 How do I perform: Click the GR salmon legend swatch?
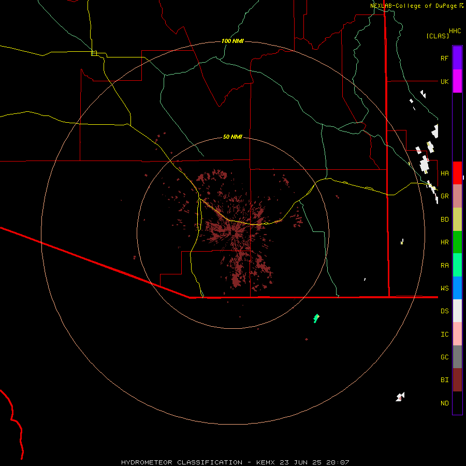[457, 196]
